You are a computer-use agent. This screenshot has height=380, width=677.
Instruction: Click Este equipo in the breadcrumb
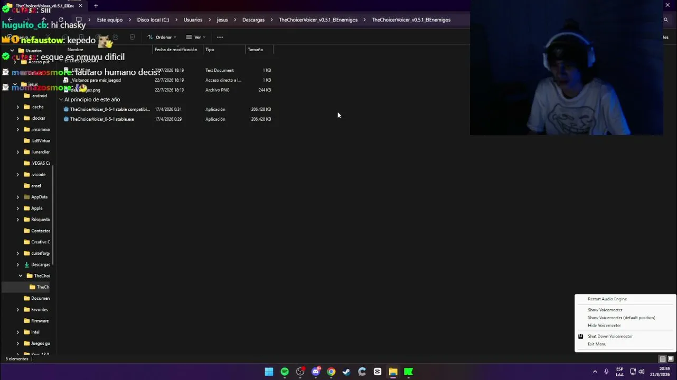(110, 20)
